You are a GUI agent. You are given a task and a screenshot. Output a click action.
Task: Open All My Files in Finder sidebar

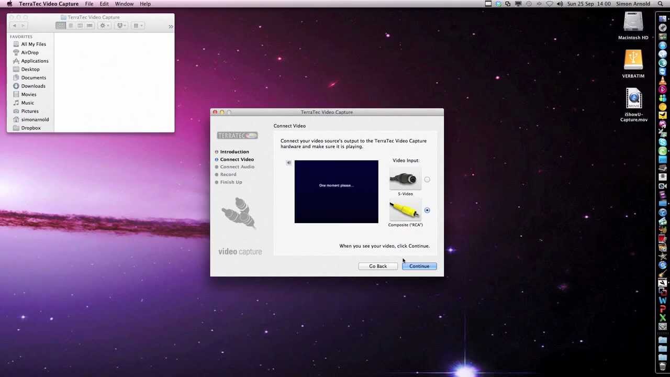pyautogui.click(x=33, y=44)
